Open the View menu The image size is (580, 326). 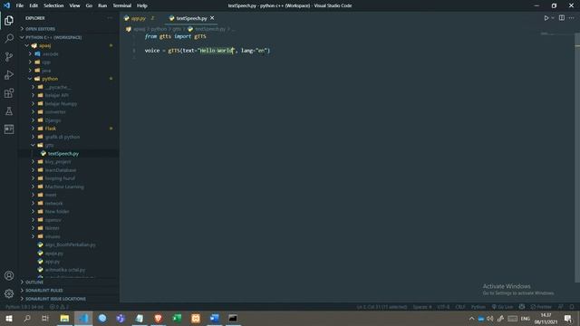tap(74, 5)
